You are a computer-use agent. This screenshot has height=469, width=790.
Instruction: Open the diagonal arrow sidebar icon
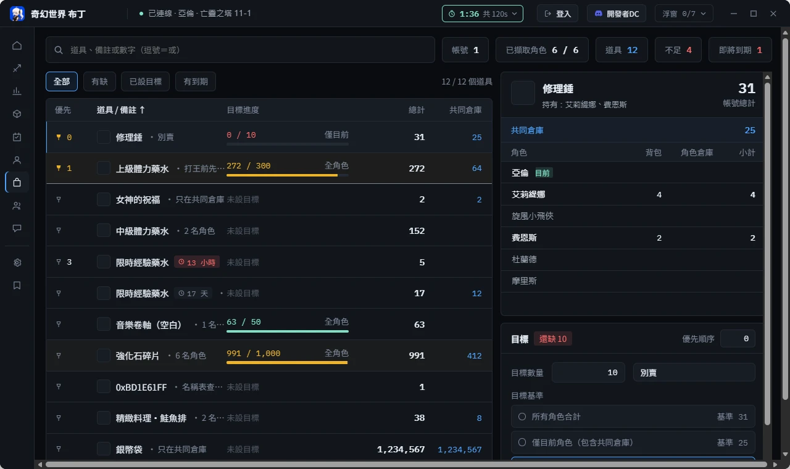[17, 68]
